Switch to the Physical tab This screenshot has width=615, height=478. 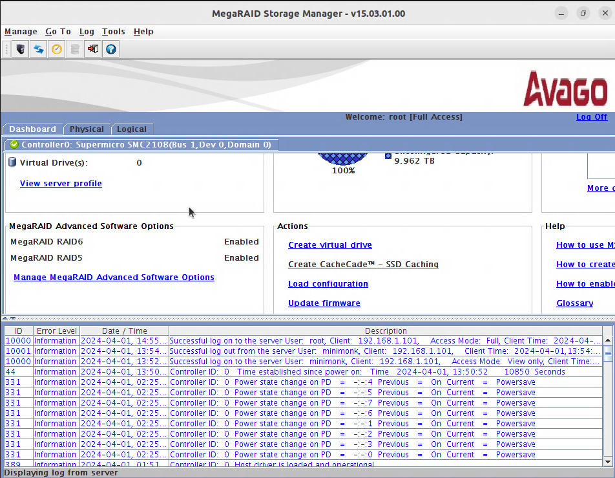[87, 129]
